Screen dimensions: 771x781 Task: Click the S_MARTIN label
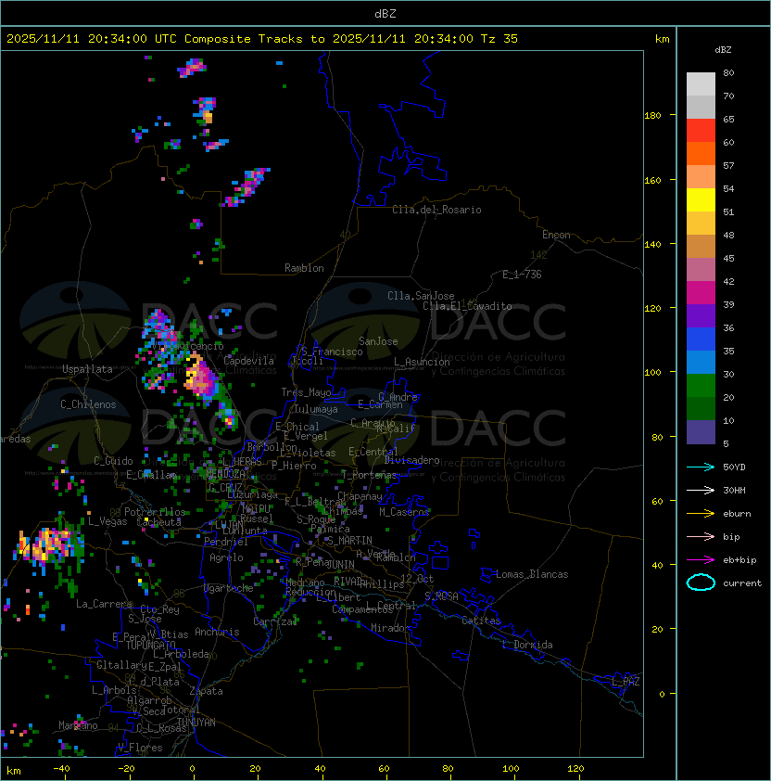(x=349, y=541)
